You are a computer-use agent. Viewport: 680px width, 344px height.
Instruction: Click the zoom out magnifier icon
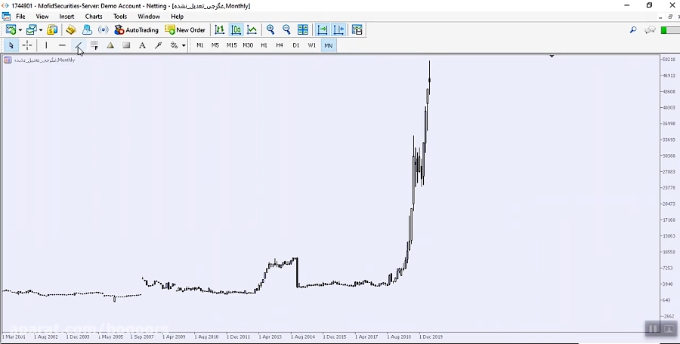pos(286,30)
